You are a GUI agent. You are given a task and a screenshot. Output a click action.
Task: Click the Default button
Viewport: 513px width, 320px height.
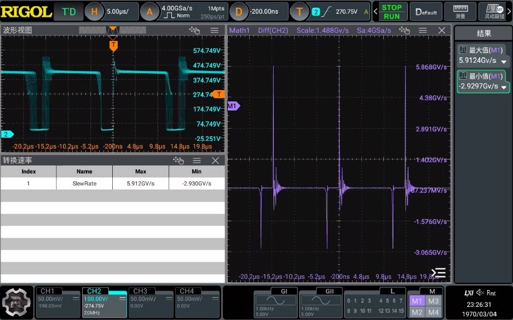click(426, 12)
